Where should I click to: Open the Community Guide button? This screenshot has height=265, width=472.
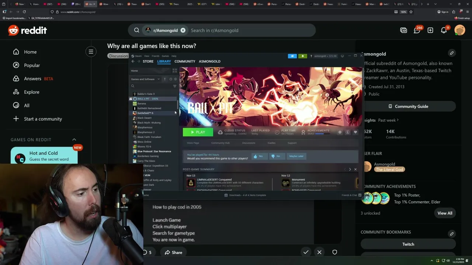point(408,106)
